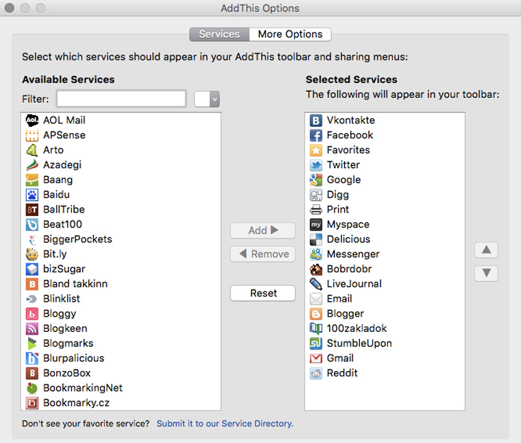The height and width of the screenshot is (443, 521).
Task: Select Blogger in Selected Services
Action: coord(385,313)
